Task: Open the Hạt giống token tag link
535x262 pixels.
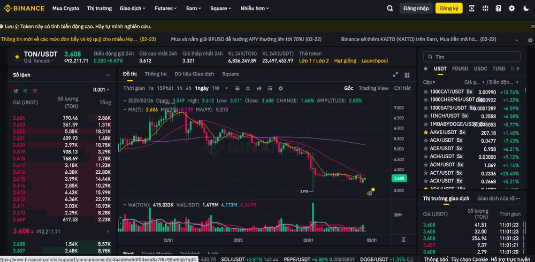Action: (345, 61)
